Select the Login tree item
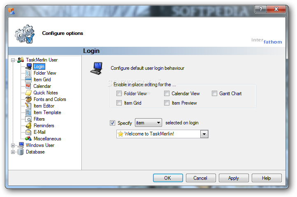297x197 pixels. point(39,66)
